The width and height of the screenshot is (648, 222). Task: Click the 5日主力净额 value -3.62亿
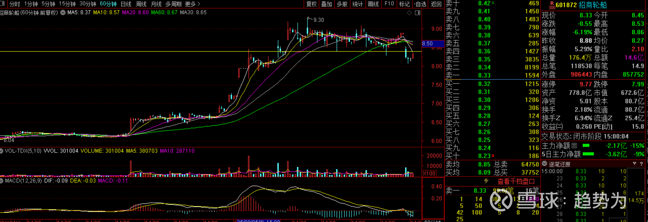pos(616,154)
